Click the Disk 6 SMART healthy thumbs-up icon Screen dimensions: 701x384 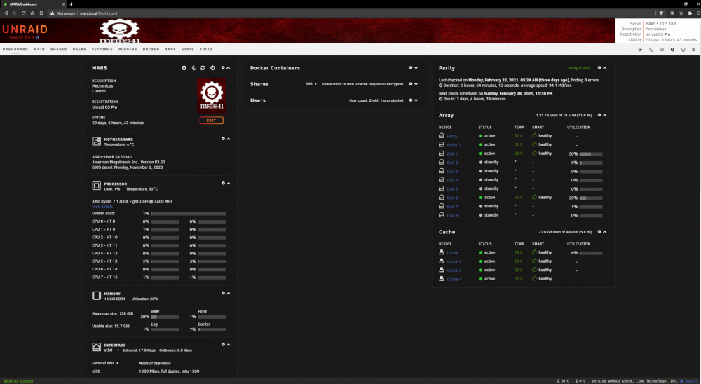click(x=534, y=197)
